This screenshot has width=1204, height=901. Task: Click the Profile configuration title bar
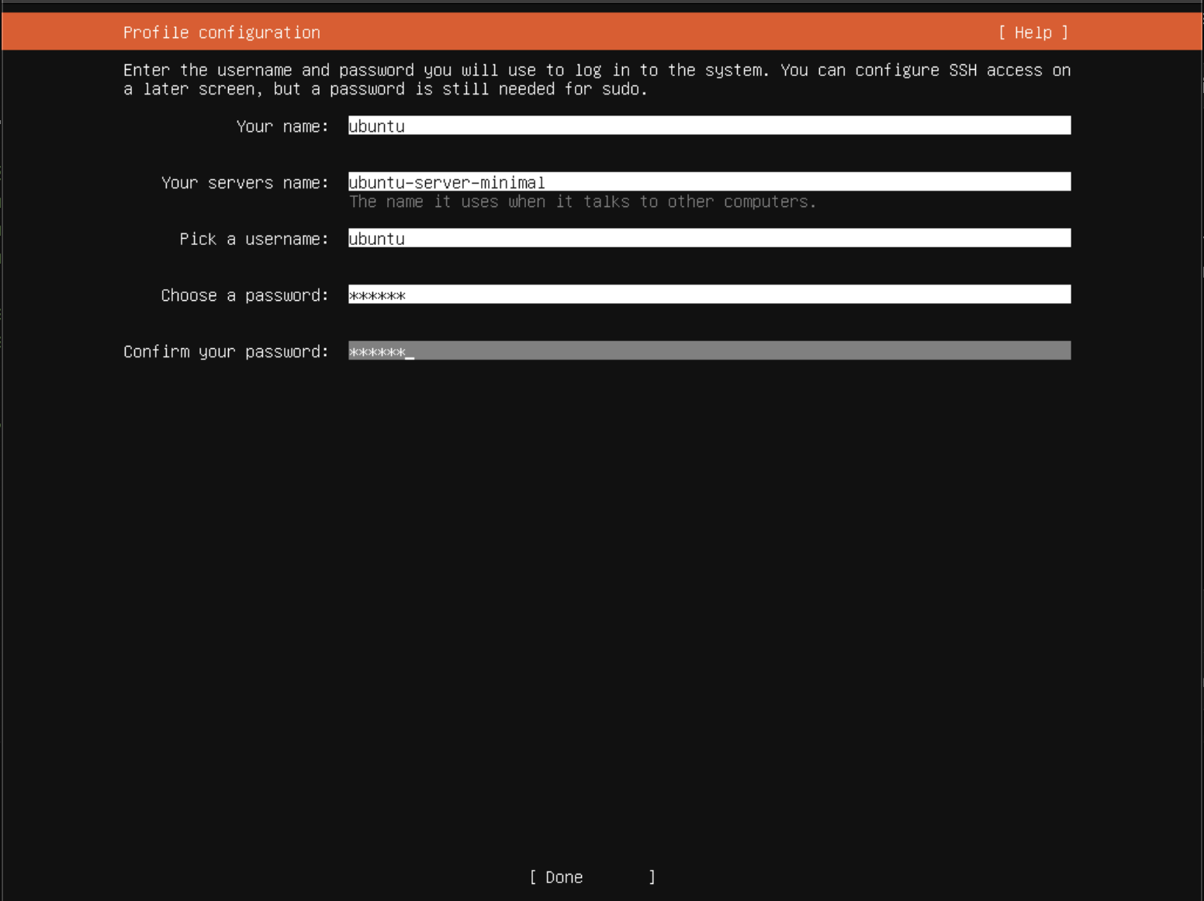(x=221, y=33)
